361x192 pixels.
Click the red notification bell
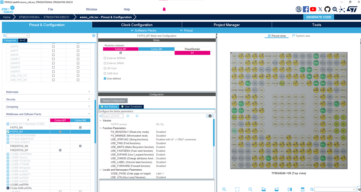(x=164, y=9)
